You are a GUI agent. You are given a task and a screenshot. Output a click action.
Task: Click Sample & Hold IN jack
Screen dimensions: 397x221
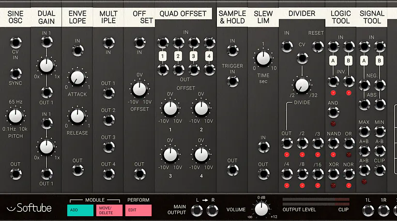pos(232,51)
